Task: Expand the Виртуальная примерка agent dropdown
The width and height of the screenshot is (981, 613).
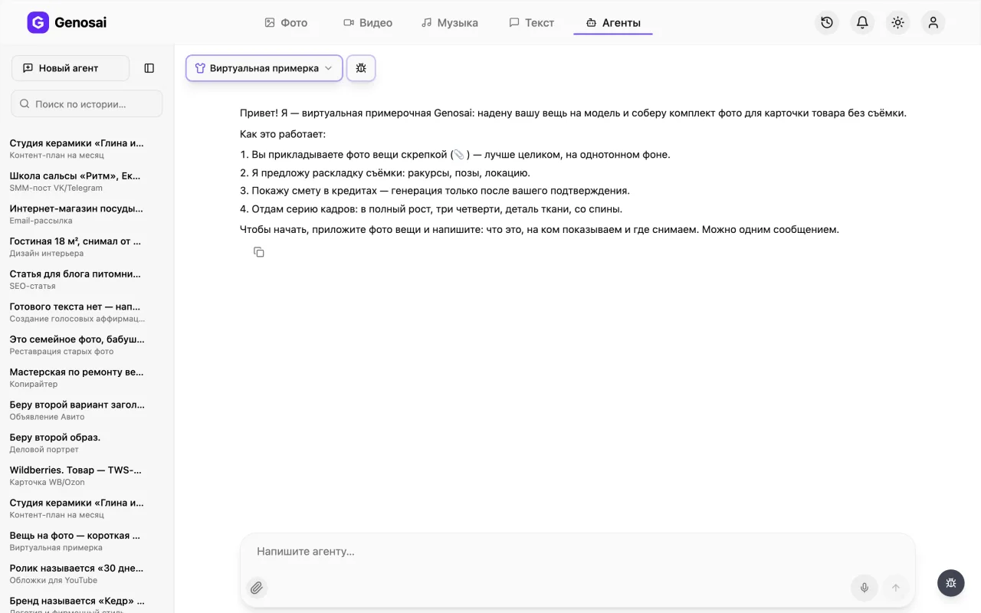Action: (264, 68)
